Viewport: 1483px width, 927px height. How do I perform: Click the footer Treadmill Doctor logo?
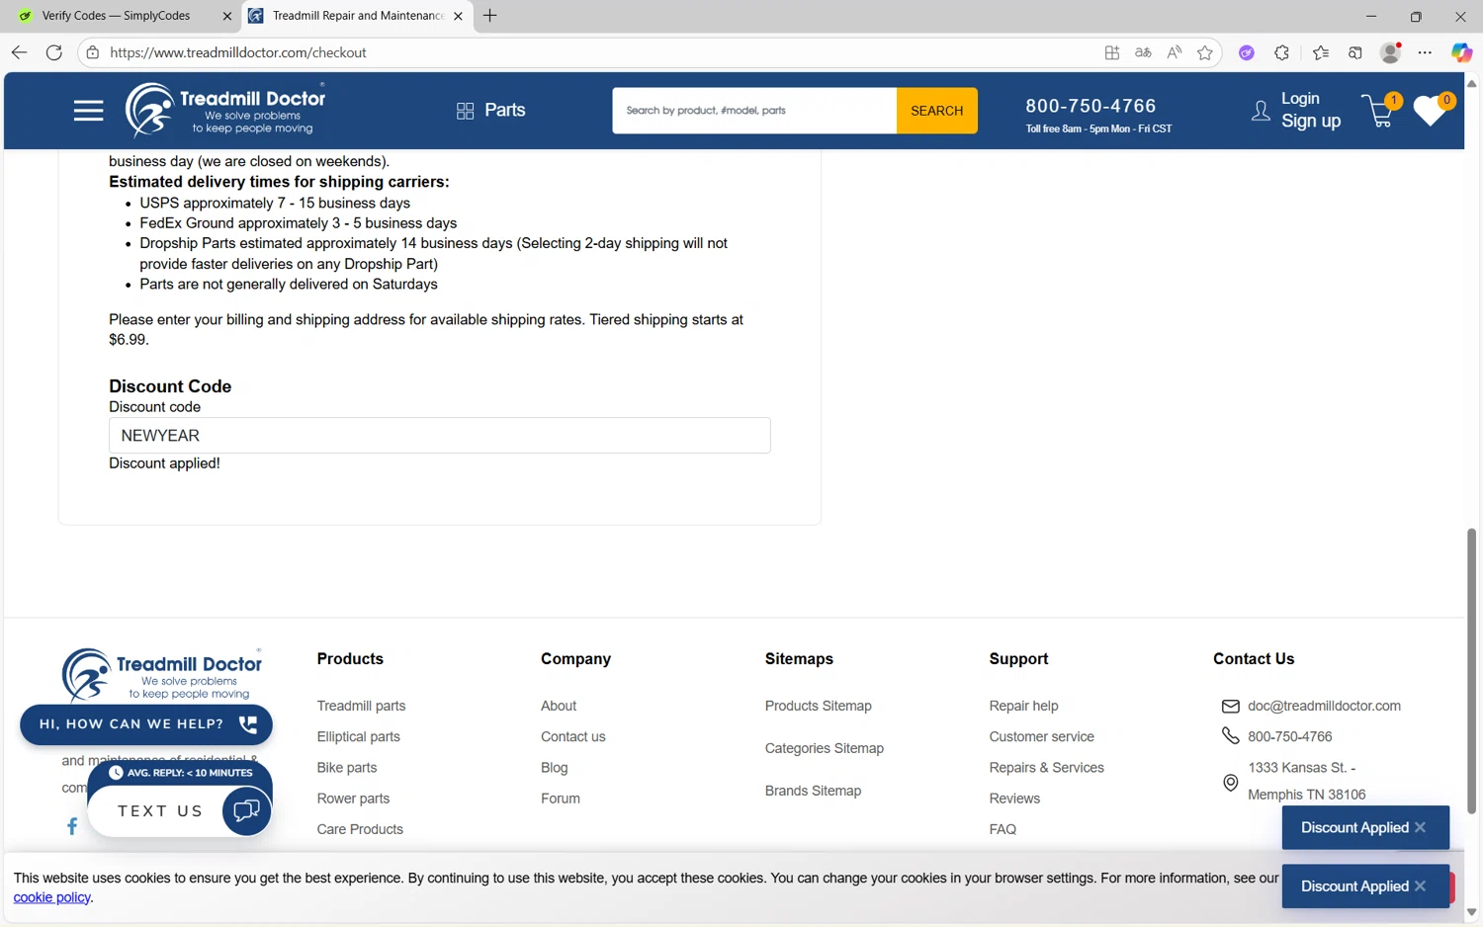pos(162,674)
